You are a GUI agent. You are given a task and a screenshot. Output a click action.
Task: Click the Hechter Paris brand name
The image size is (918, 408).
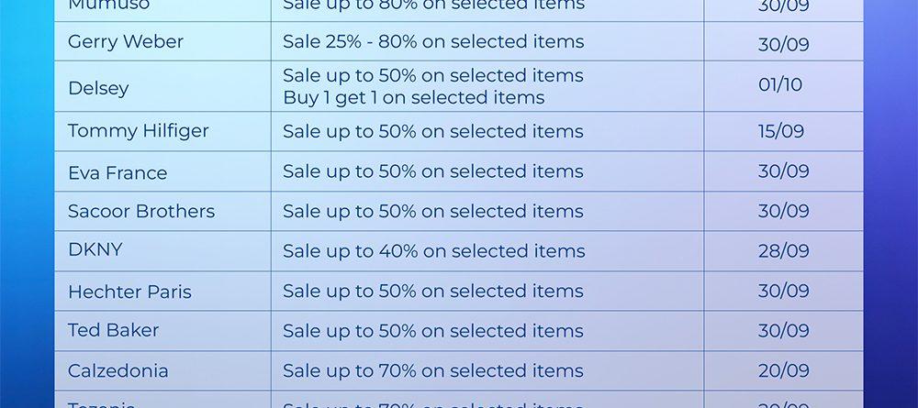click(129, 292)
